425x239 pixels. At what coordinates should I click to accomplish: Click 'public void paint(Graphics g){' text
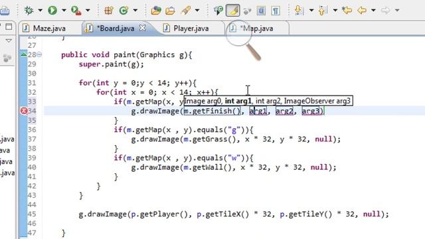(x=127, y=54)
